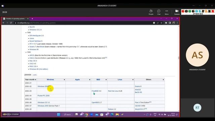Open a new browser tab
This screenshot has width=215, height=121.
[32, 19]
